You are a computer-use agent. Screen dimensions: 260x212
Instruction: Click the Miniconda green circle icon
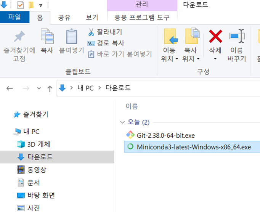point(130,146)
